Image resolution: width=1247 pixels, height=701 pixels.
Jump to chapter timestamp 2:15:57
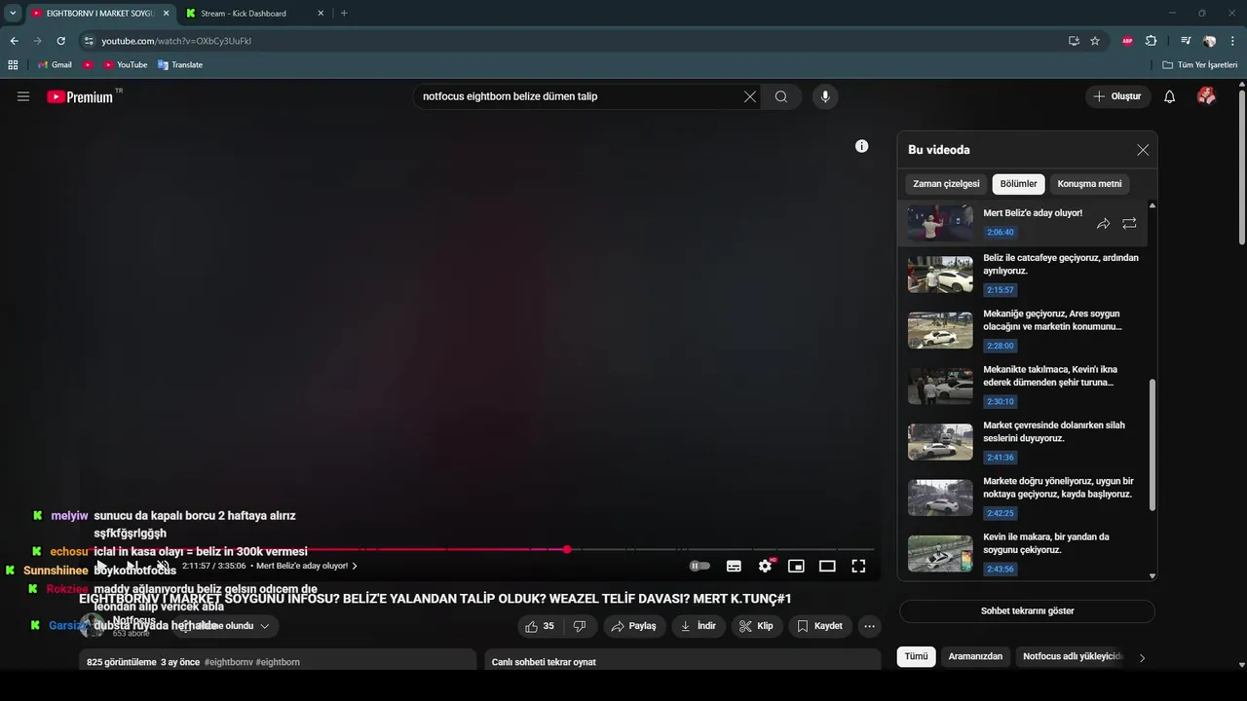pos(1000,290)
